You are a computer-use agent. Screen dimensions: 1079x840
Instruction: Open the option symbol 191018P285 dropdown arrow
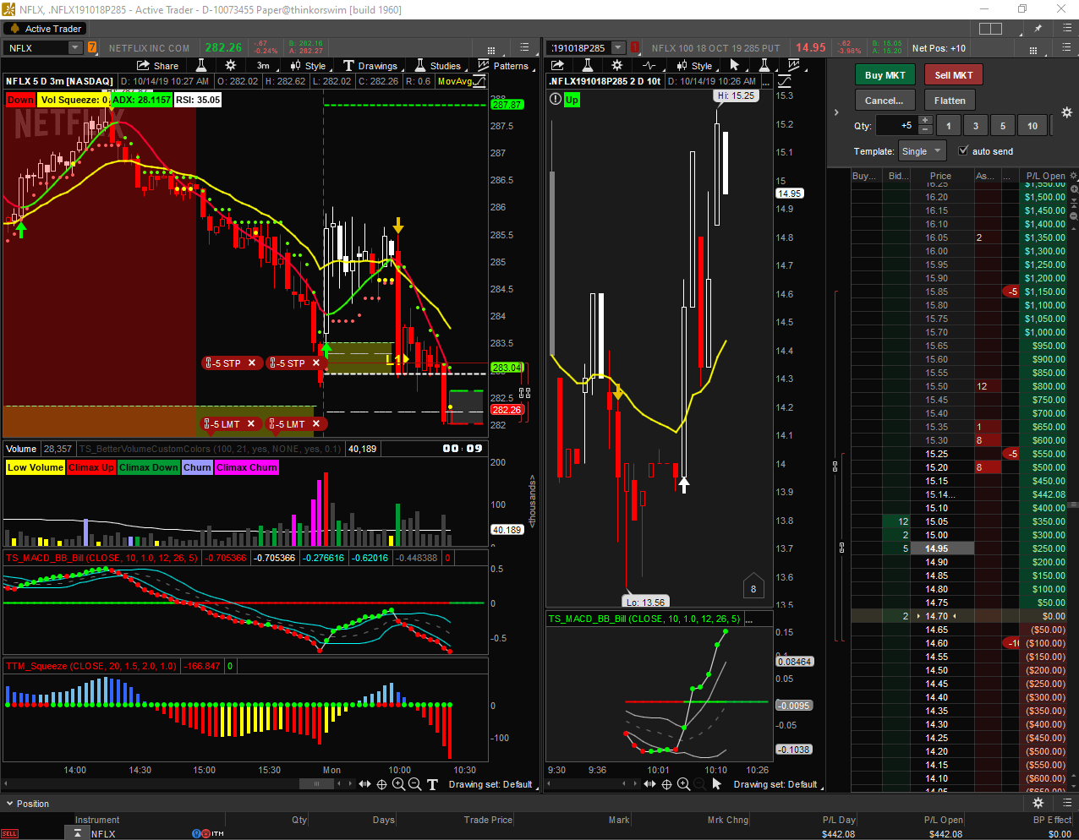tap(618, 48)
